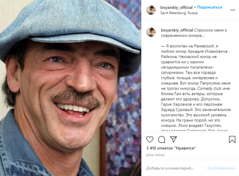Open boyarskiy_official profile from the header username

176,8
